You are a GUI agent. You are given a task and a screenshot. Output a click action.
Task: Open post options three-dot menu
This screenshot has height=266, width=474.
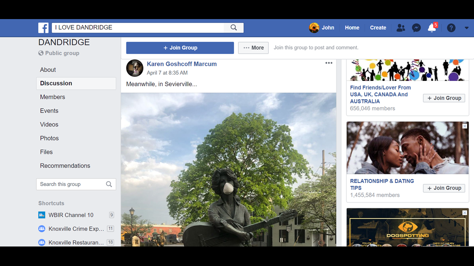(x=329, y=63)
